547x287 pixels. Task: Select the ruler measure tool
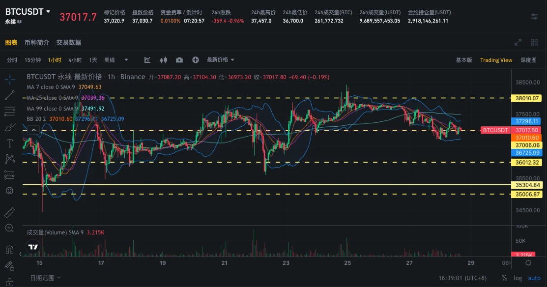(9, 213)
